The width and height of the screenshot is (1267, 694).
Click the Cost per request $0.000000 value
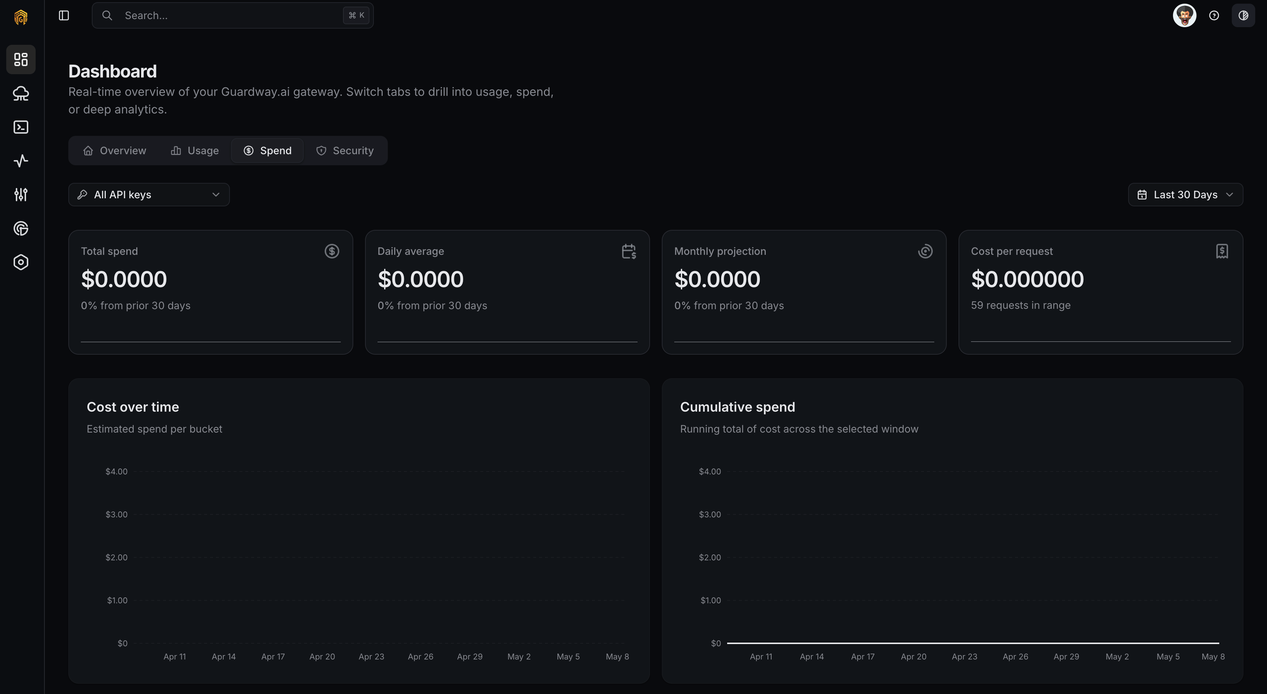click(x=1028, y=279)
